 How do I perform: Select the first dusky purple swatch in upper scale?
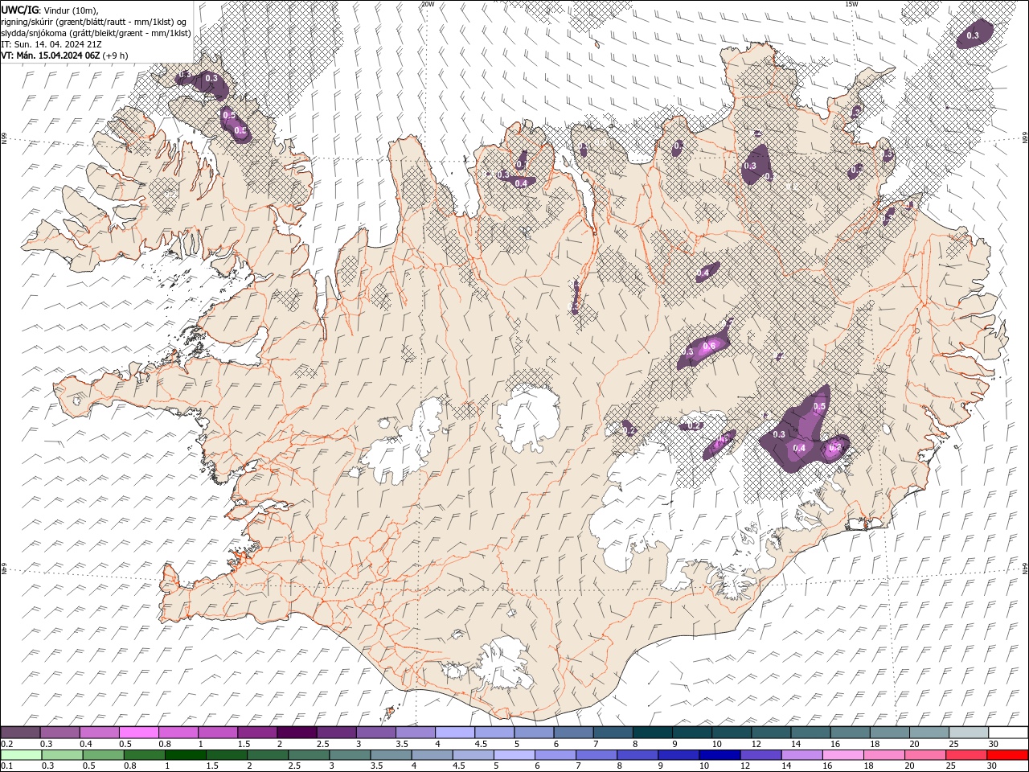click(x=21, y=733)
